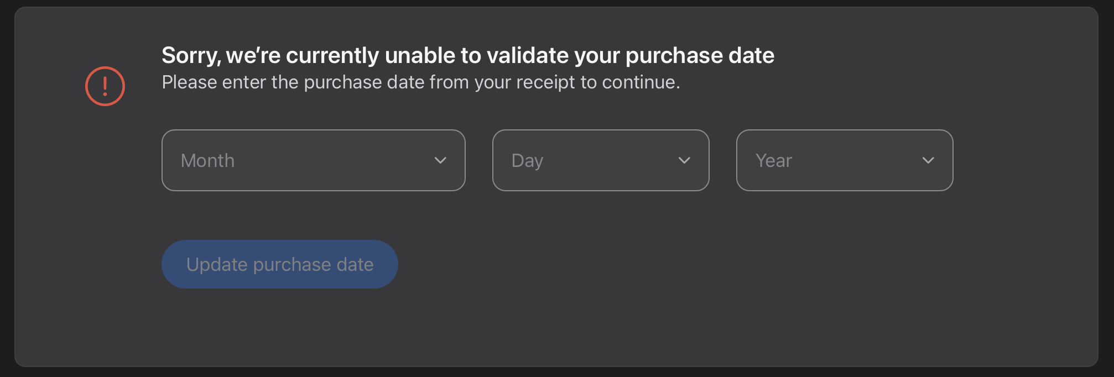Click the chevron inside the Day field
This screenshot has width=1114, height=377.
tap(684, 160)
